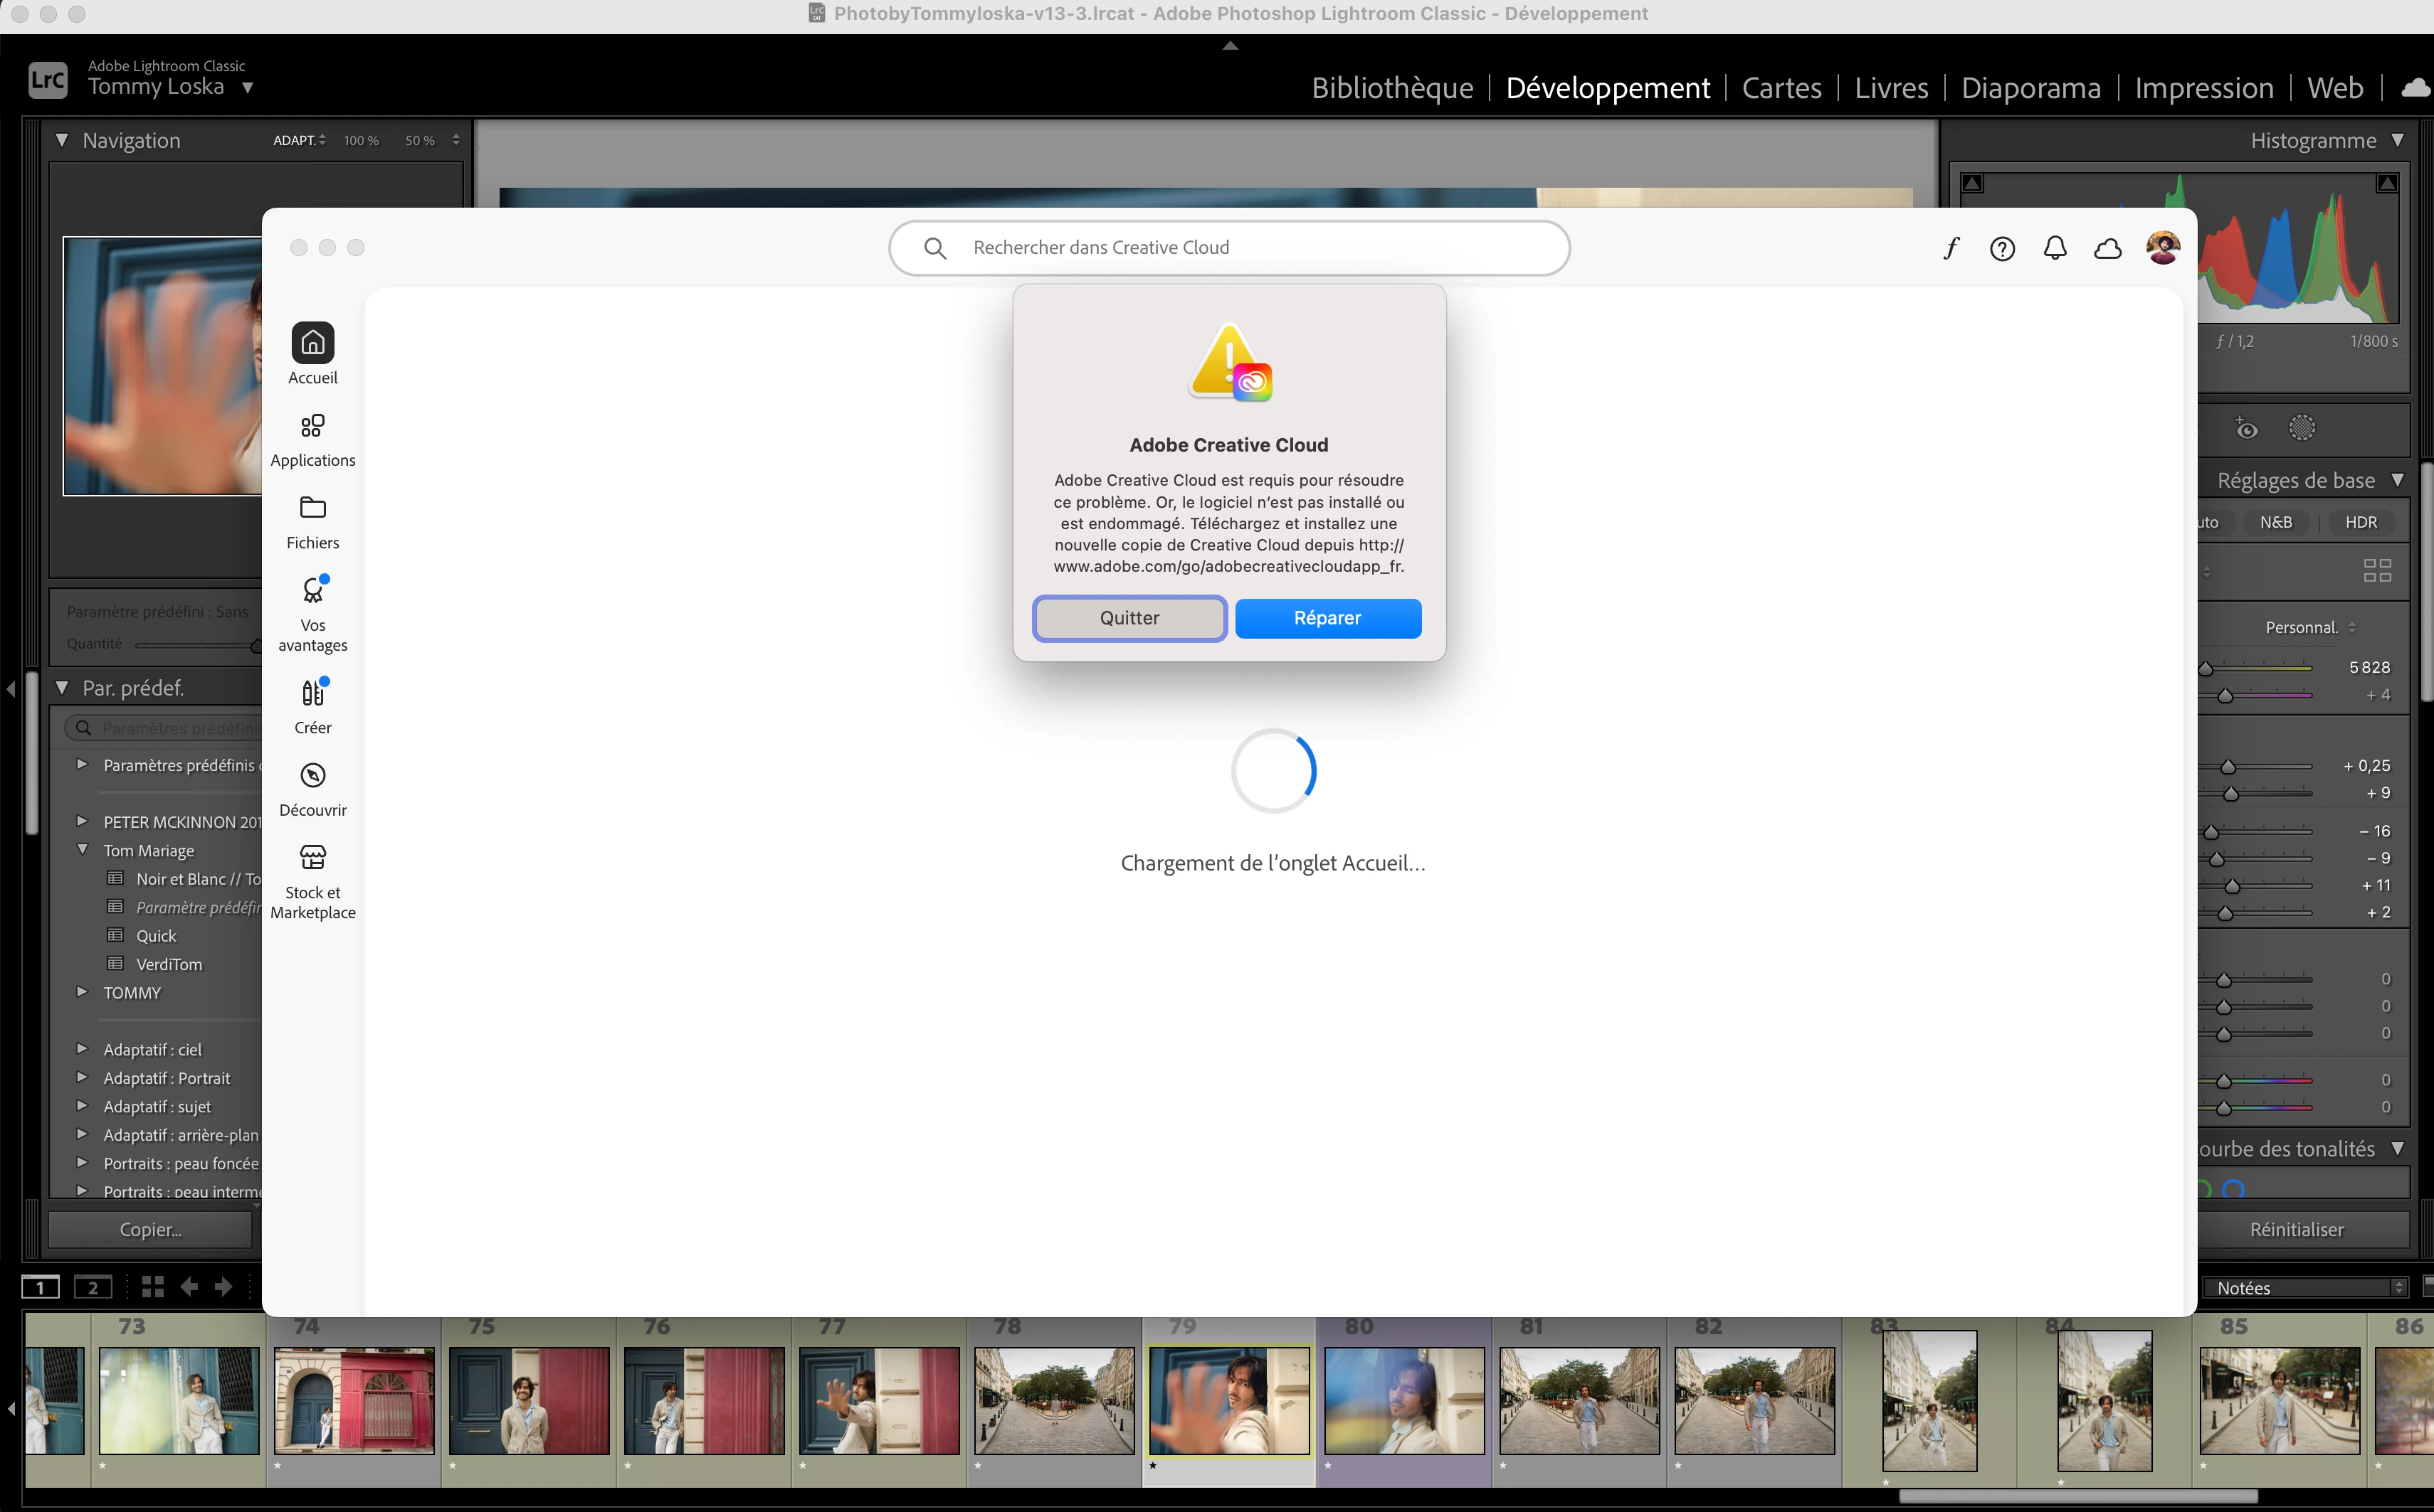Open cloud sync status icon
This screenshot has width=2434, height=1512.
coord(2108,248)
